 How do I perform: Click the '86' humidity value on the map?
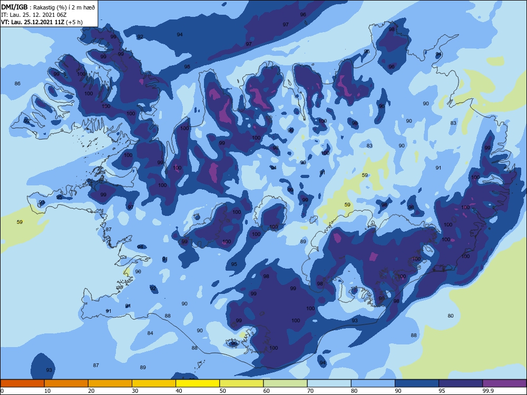pos(17,83)
